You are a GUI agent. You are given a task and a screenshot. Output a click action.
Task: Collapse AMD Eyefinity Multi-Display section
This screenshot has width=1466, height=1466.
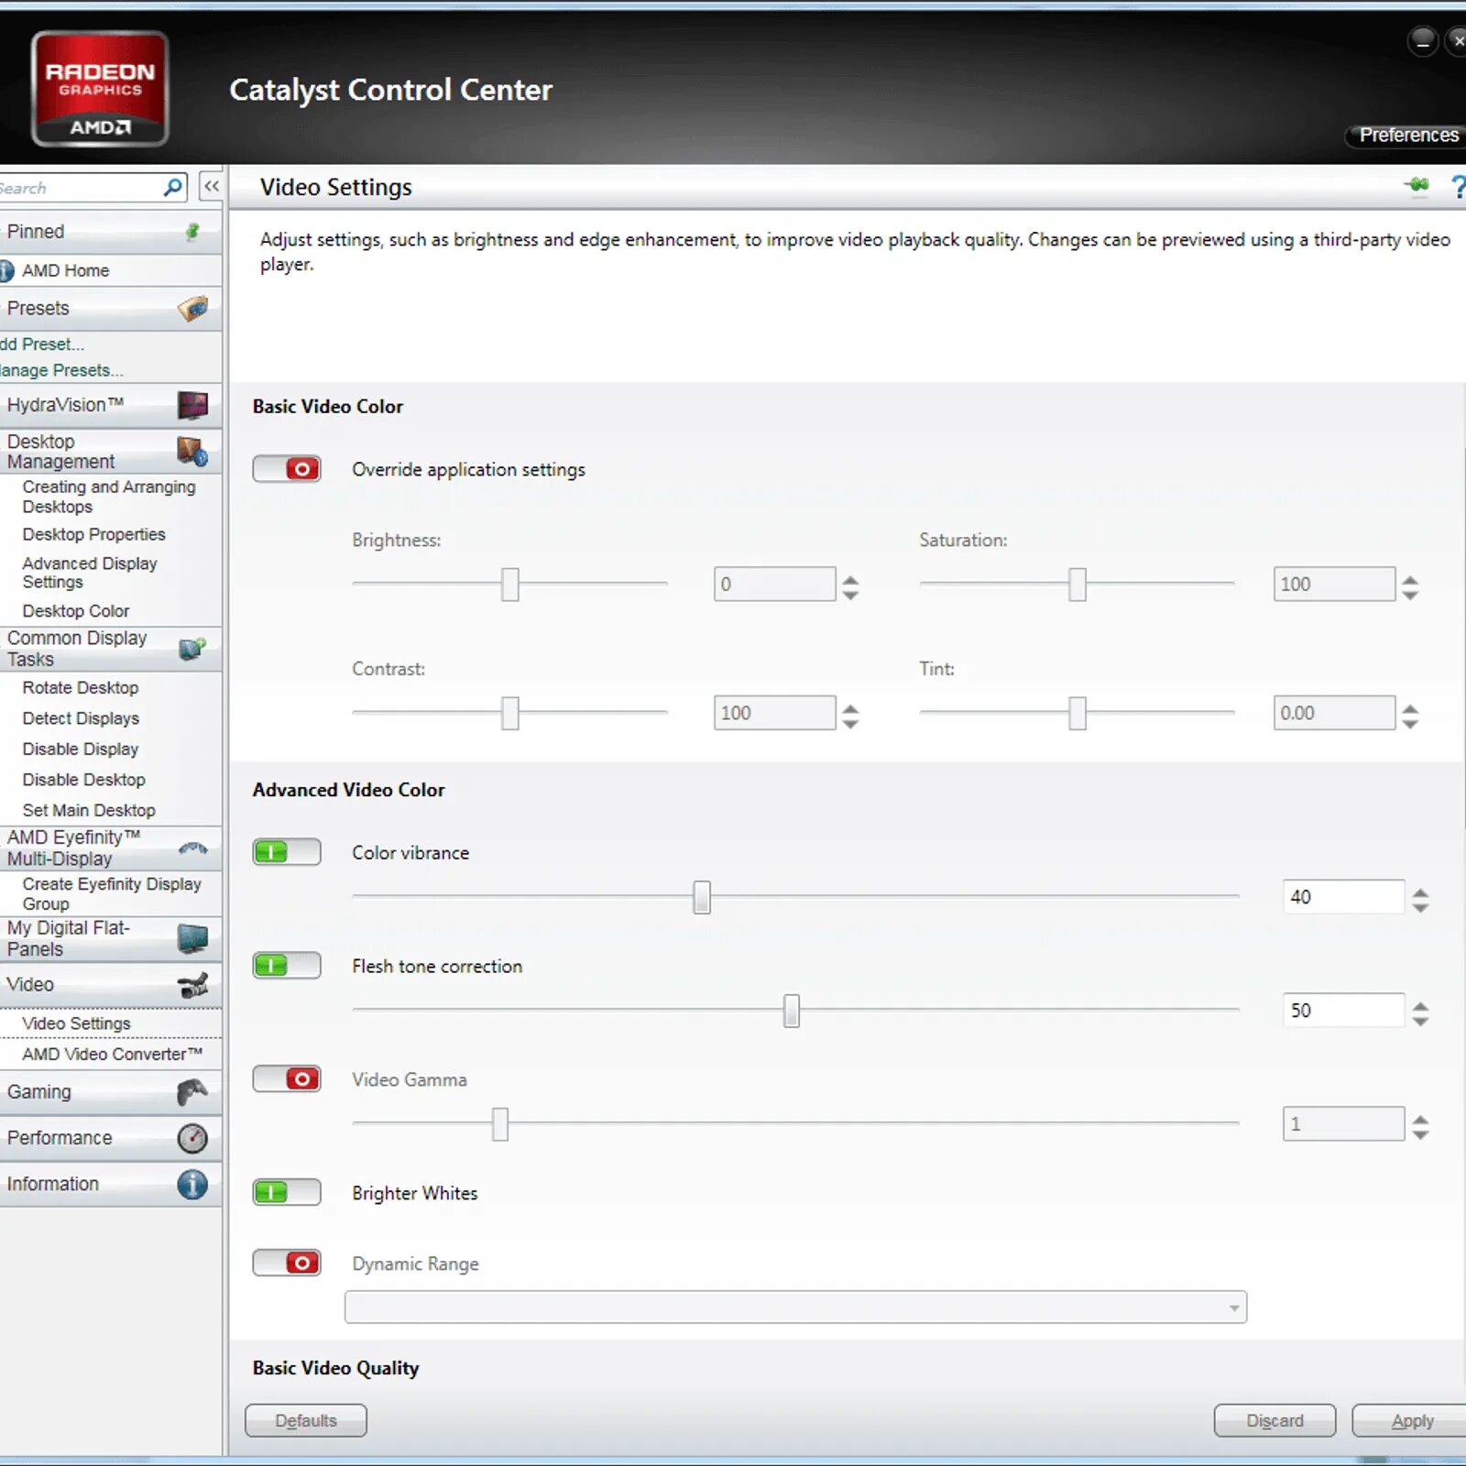tap(110, 848)
